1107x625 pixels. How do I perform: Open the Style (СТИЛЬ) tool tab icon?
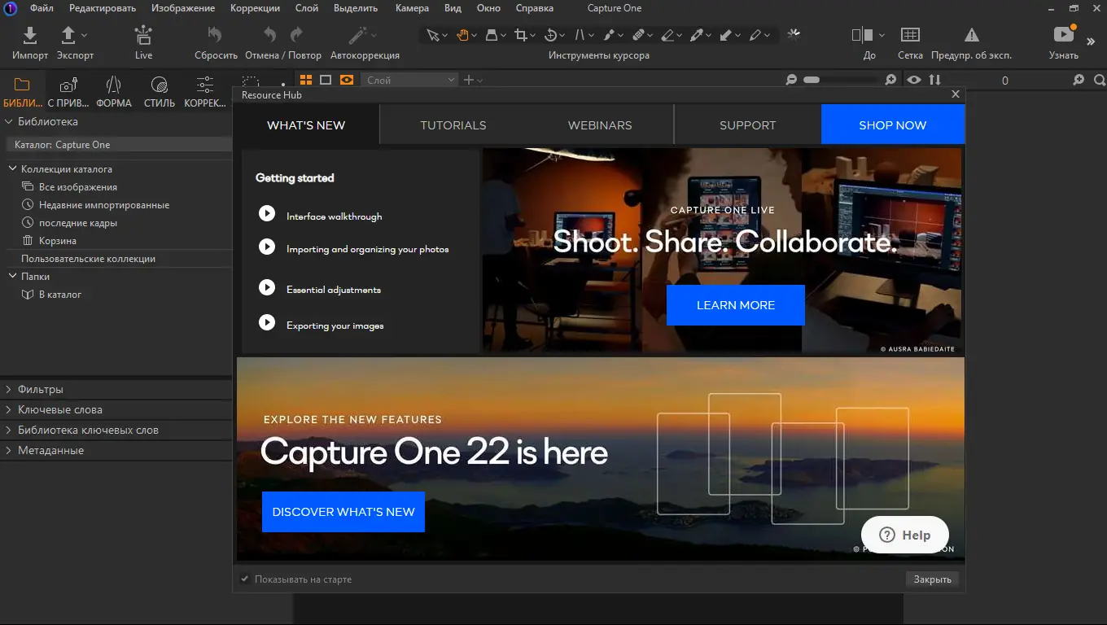tap(160, 85)
